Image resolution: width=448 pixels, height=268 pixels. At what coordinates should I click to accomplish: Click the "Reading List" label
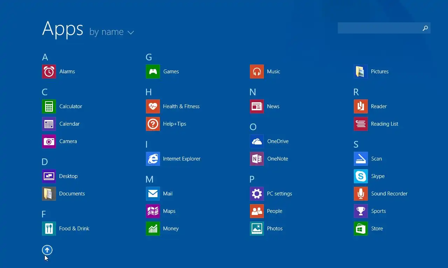coord(385,124)
